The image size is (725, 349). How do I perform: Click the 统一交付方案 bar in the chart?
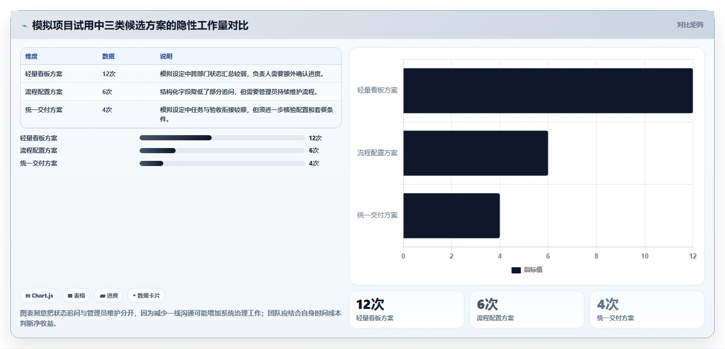(x=452, y=215)
